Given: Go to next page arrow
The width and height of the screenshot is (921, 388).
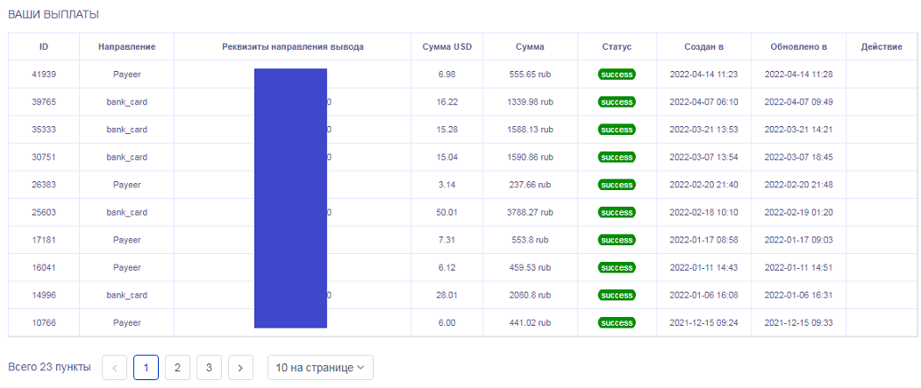Looking at the screenshot, I should [x=240, y=368].
